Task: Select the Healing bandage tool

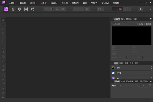Action: [x=3, y=93]
